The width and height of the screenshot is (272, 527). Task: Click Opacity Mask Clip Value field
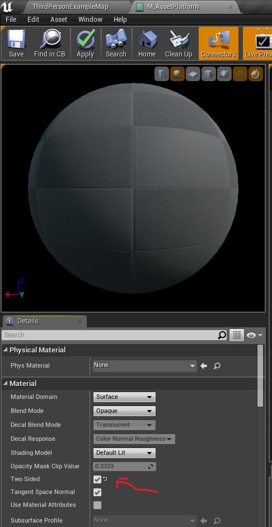[124, 467]
